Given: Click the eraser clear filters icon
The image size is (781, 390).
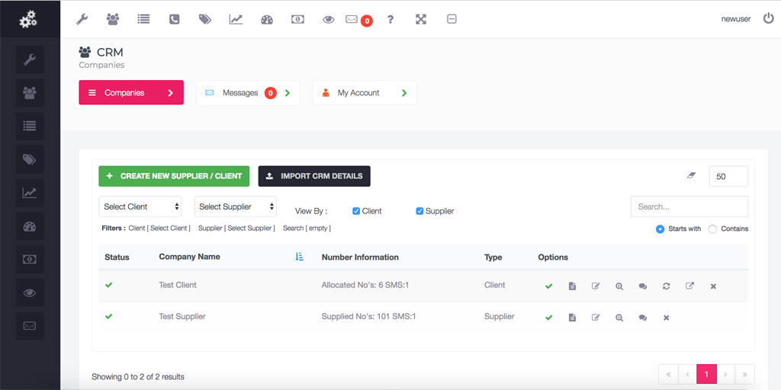Looking at the screenshot, I should click(x=692, y=175).
